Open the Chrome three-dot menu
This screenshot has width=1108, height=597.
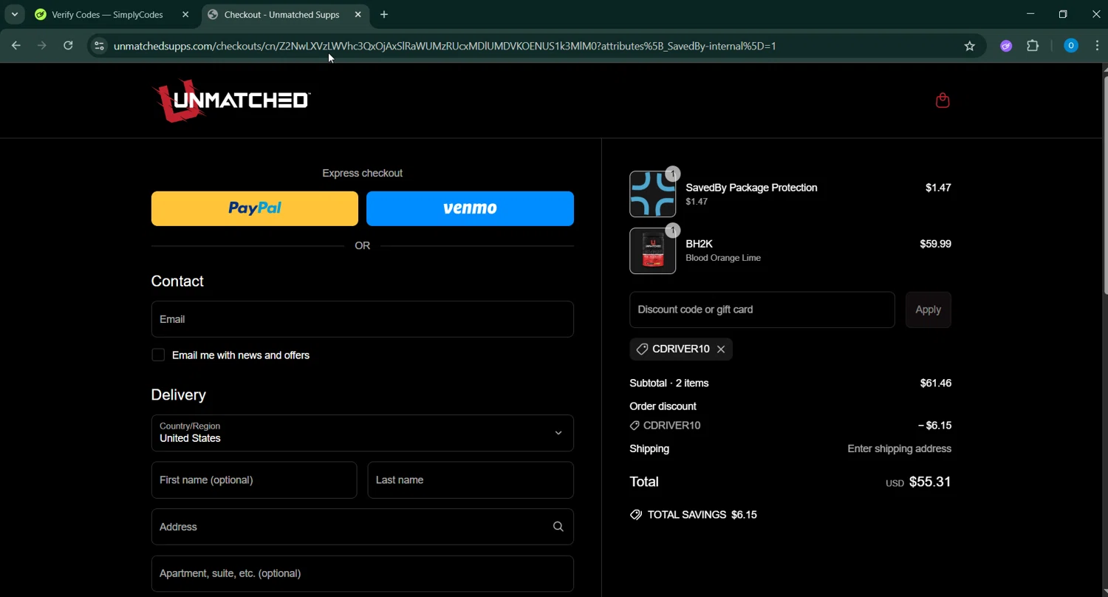click(1097, 46)
